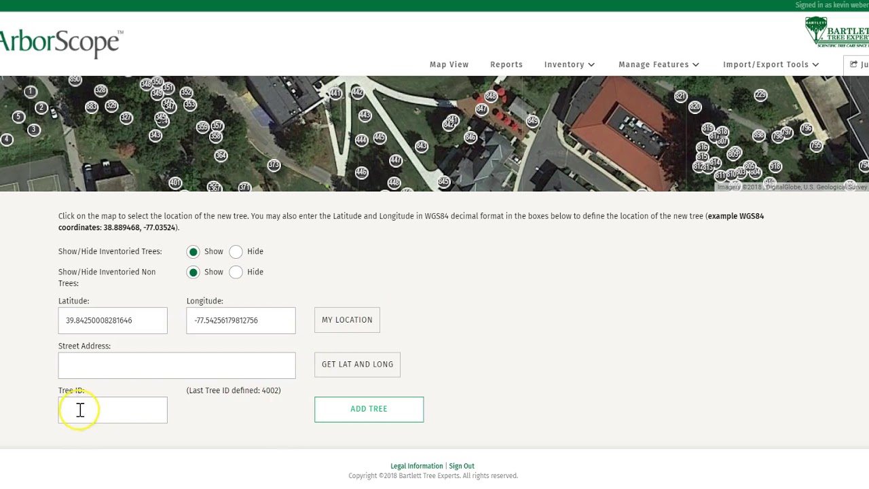Select tree marker 353 on the map
Image resolution: width=869 pixels, height=489 pixels.
point(190,105)
